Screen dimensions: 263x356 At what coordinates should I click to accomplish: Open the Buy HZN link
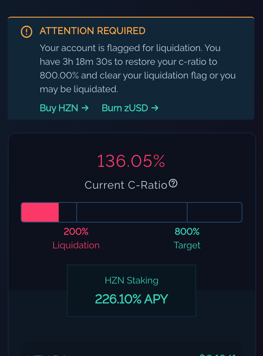click(59, 108)
